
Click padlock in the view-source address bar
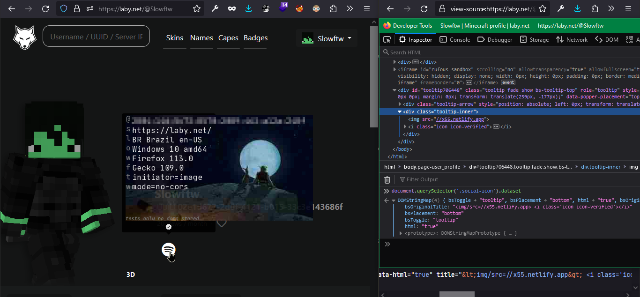tap(442, 8)
